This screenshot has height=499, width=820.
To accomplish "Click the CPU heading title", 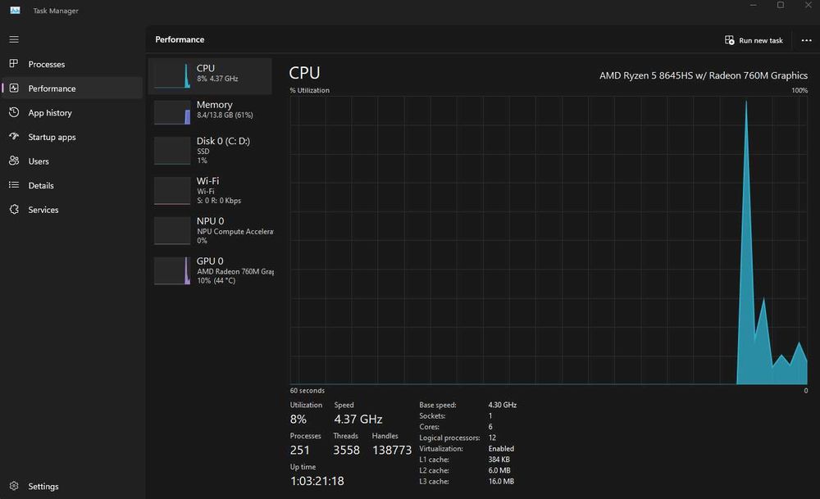I will coord(304,73).
